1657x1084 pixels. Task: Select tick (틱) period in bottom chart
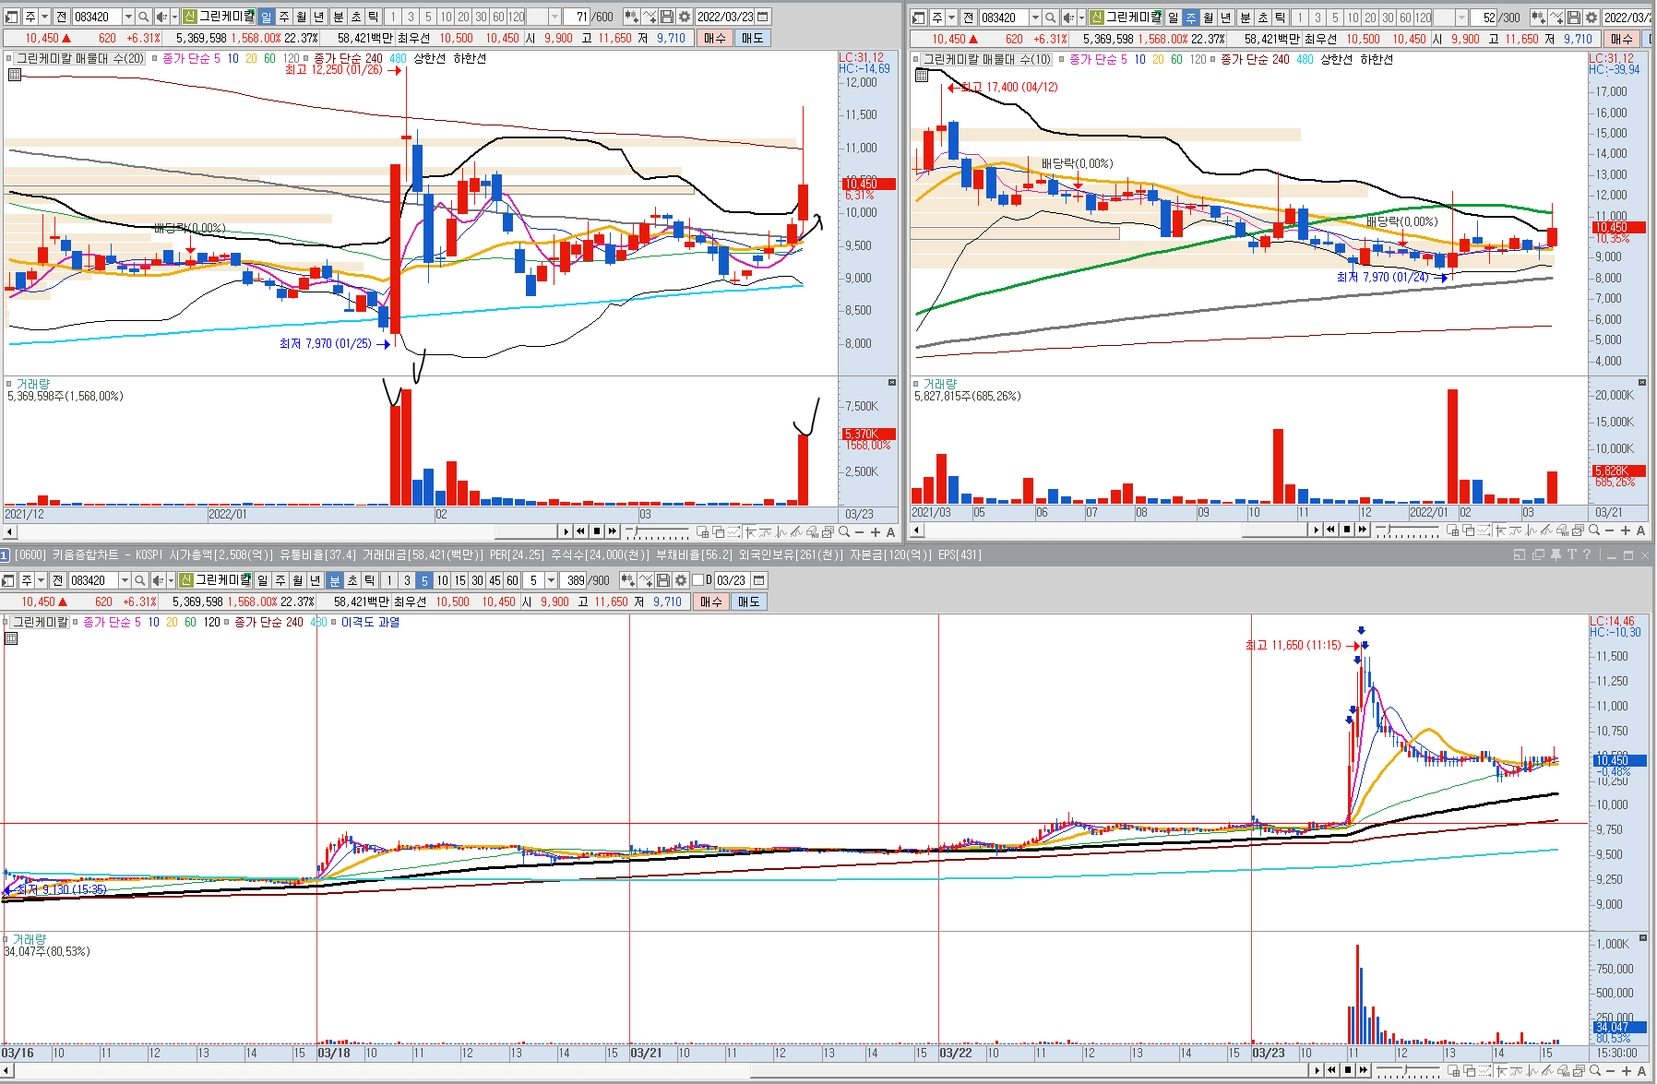370,580
